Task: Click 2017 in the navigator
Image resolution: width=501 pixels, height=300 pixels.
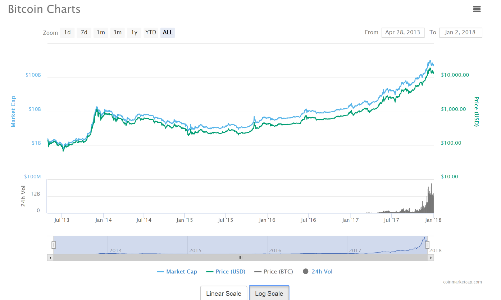Action: 355,250
